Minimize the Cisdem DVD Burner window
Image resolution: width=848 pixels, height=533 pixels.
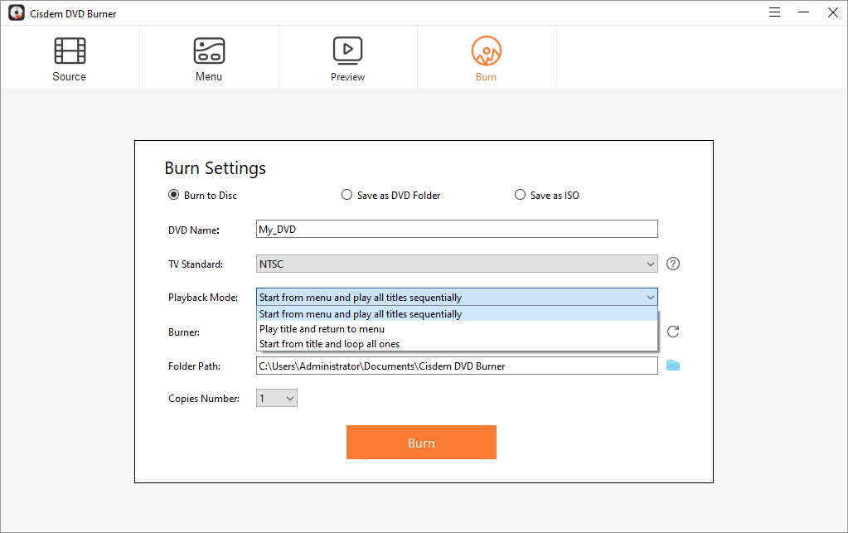tap(804, 12)
